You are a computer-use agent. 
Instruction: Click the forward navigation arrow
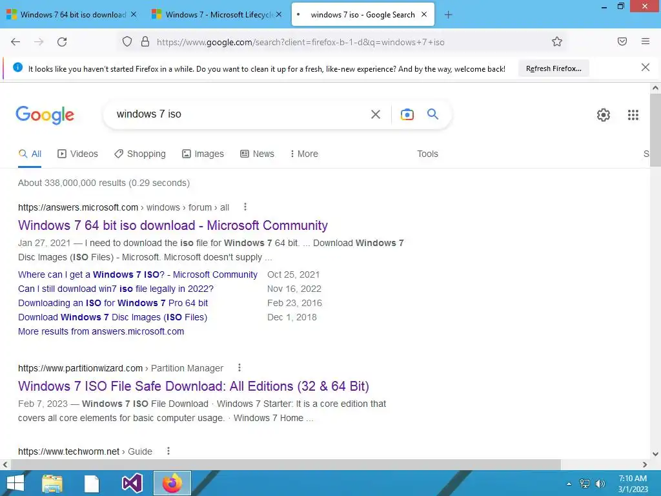tap(39, 42)
